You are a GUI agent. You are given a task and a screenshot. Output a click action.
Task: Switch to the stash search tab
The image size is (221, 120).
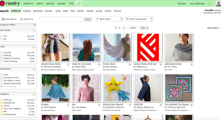point(66,11)
